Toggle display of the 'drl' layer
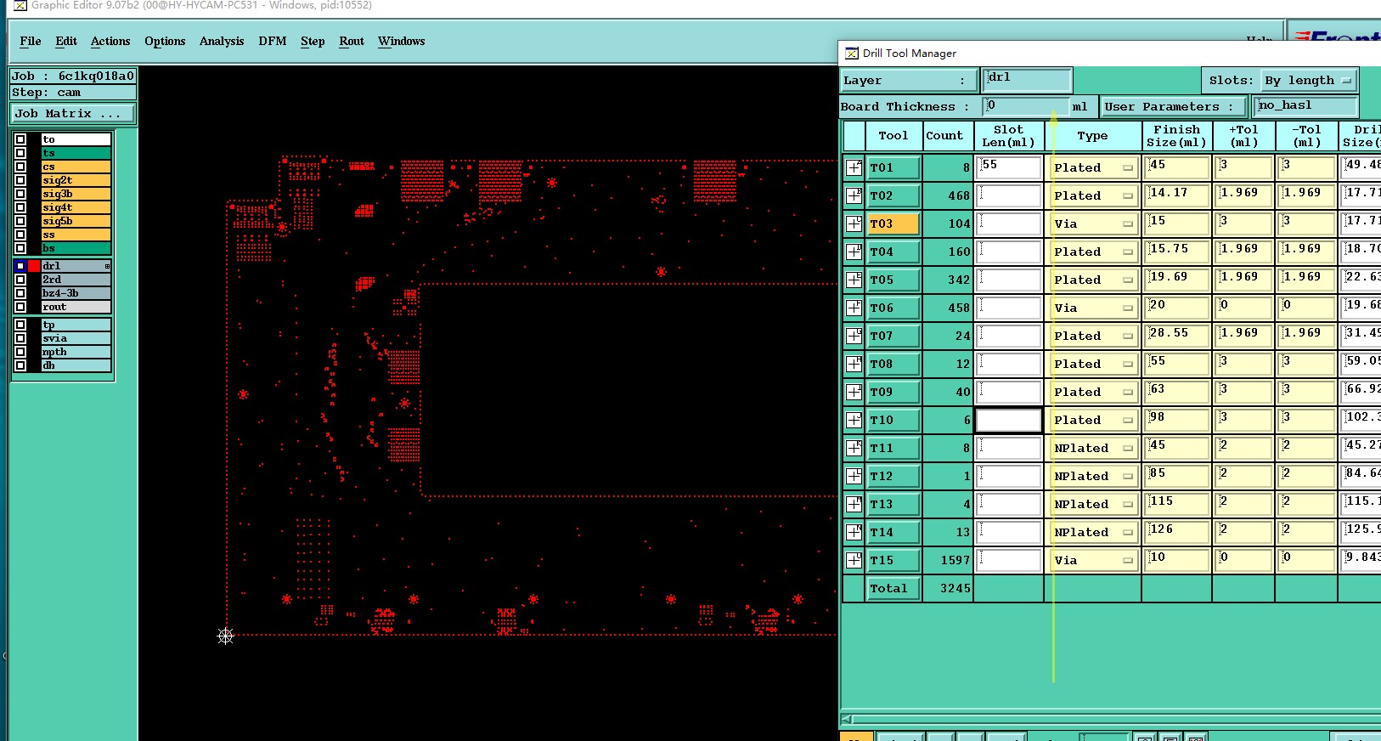Image resolution: width=1381 pixels, height=741 pixels. coord(20,266)
